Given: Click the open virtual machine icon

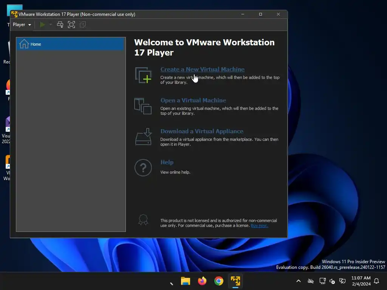Looking at the screenshot, I should click(x=143, y=106).
